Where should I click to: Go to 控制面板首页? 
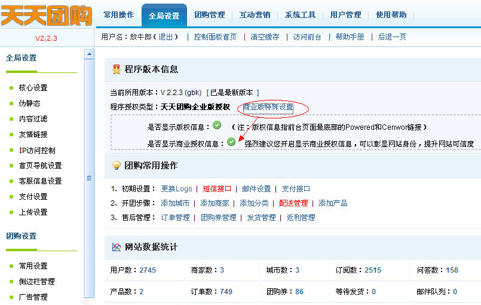pyautogui.click(x=215, y=37)
